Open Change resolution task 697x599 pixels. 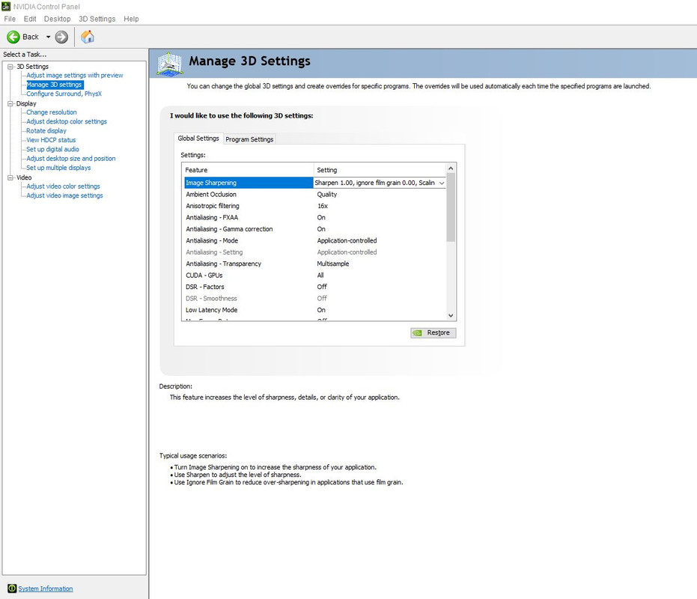point(52,112)
